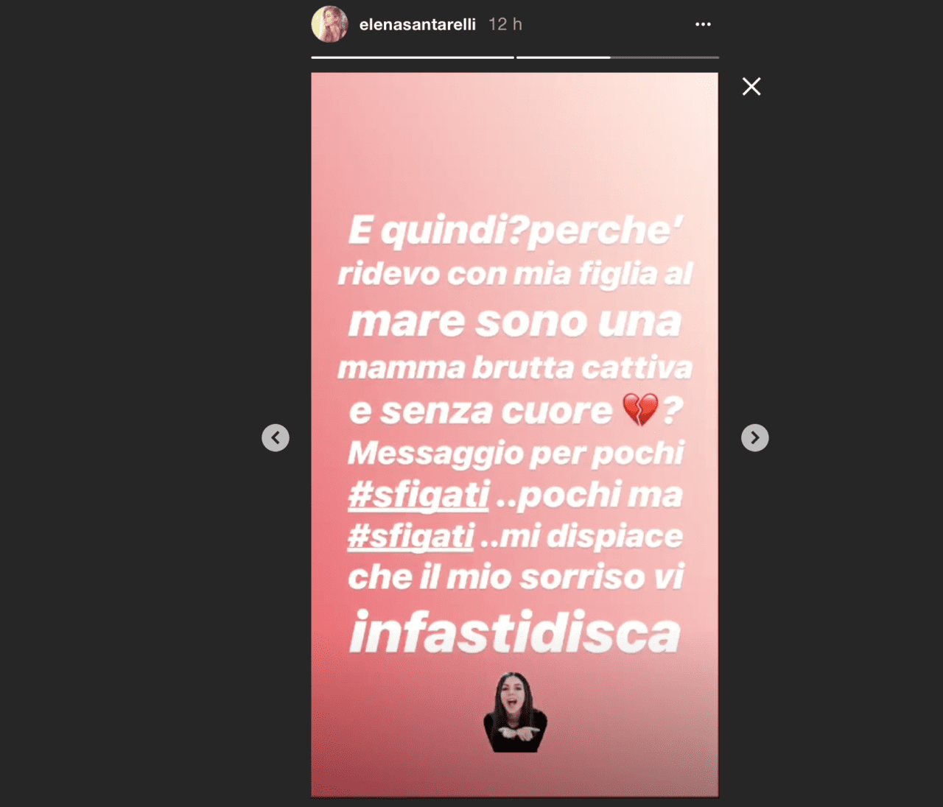The image size is (943, 807).
Task: Click the 12 h timestamp
Action: pos(505,24)
